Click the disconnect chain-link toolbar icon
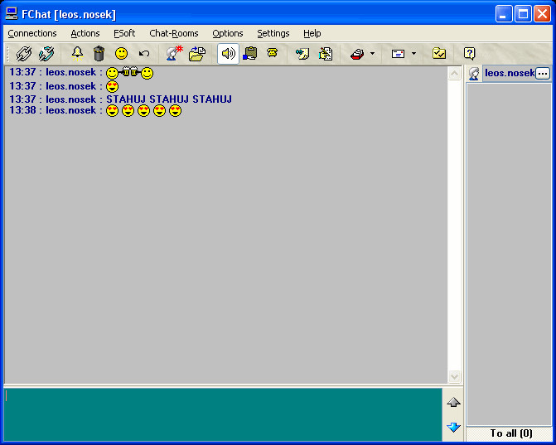Image resolution: width=556 pixels, height=445 pixels. pyautogui.click(x=24, y=54)
